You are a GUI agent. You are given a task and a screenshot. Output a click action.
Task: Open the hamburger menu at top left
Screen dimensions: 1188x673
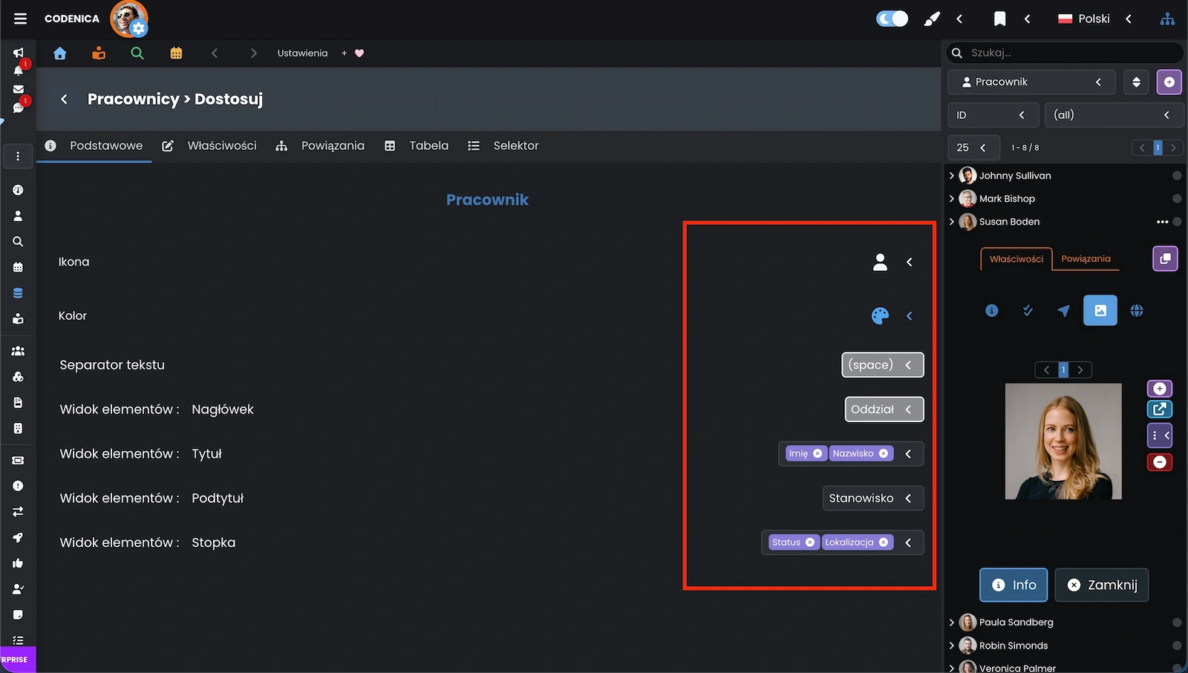[20, 19]
